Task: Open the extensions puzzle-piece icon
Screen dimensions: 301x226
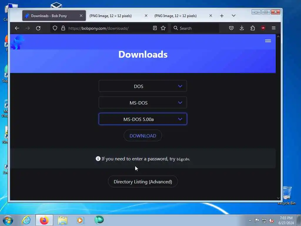Action: (x=252, y=28)
